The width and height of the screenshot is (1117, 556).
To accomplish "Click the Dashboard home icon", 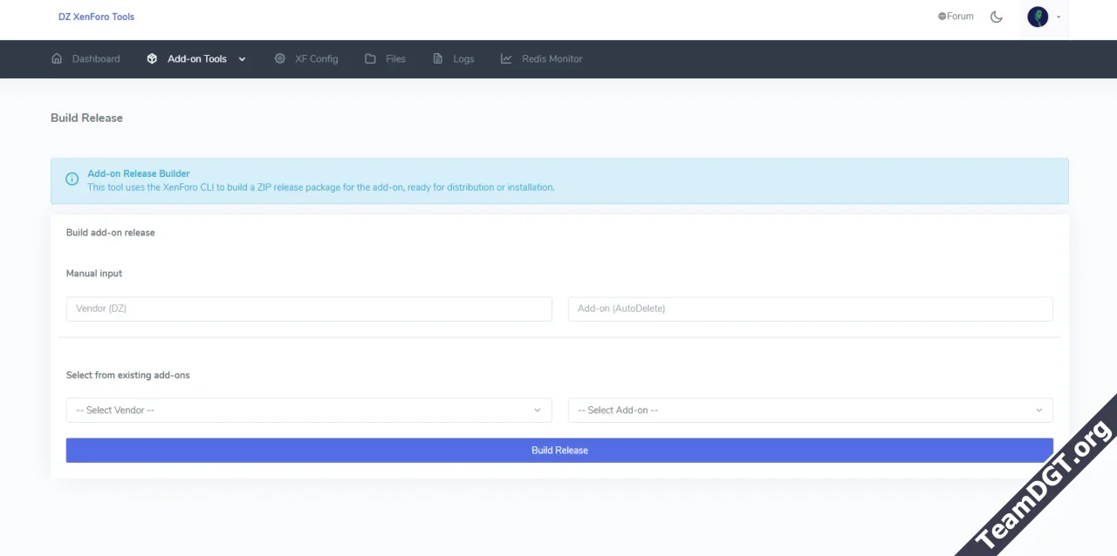I will point(57,59).
